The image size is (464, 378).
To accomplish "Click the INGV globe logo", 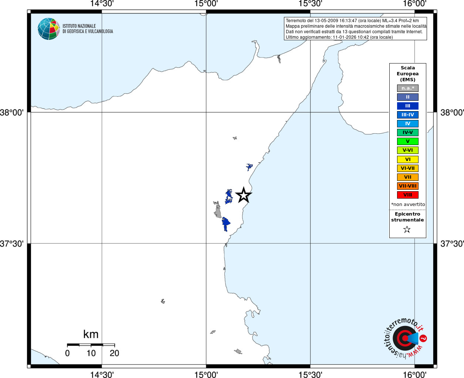I will point(49,29).
